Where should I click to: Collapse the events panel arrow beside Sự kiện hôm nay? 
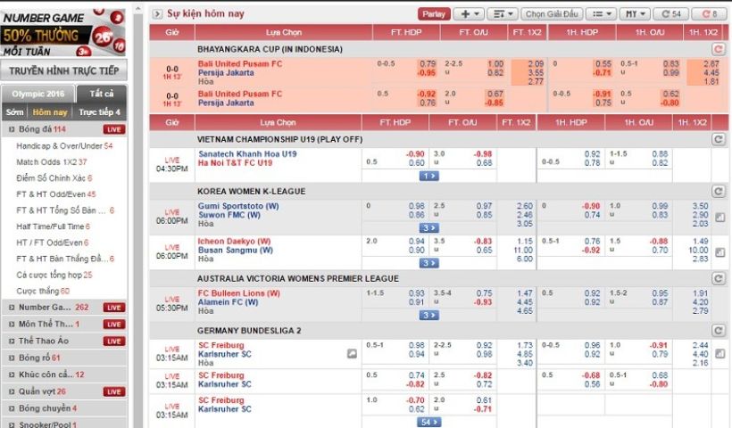(157, 14)
